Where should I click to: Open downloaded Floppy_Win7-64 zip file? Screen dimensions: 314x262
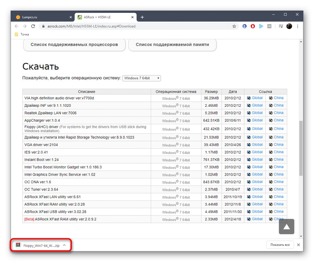38,246
